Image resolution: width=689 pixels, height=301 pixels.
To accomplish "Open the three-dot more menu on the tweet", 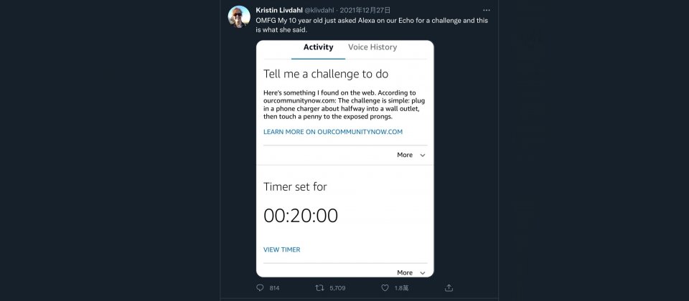I will click(487, 11).
